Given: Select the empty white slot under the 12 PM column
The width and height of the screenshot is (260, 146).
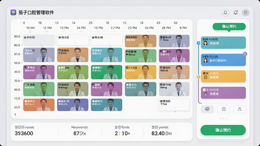Looking at the screenshot, I should (39, 40).
